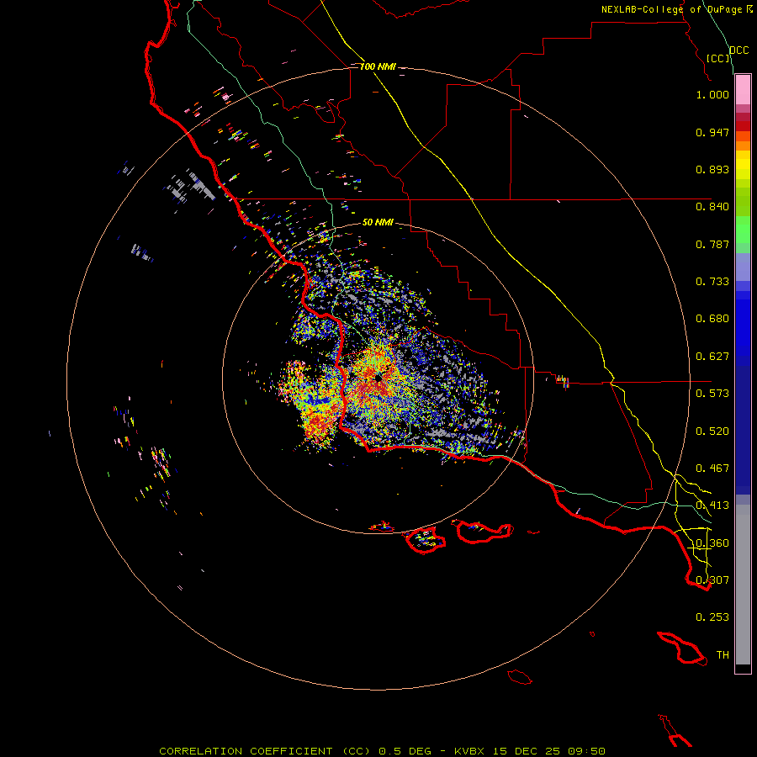757x757 pixels.
Task: Pick the gray segment of the color bar
Action: click(743, 585)
